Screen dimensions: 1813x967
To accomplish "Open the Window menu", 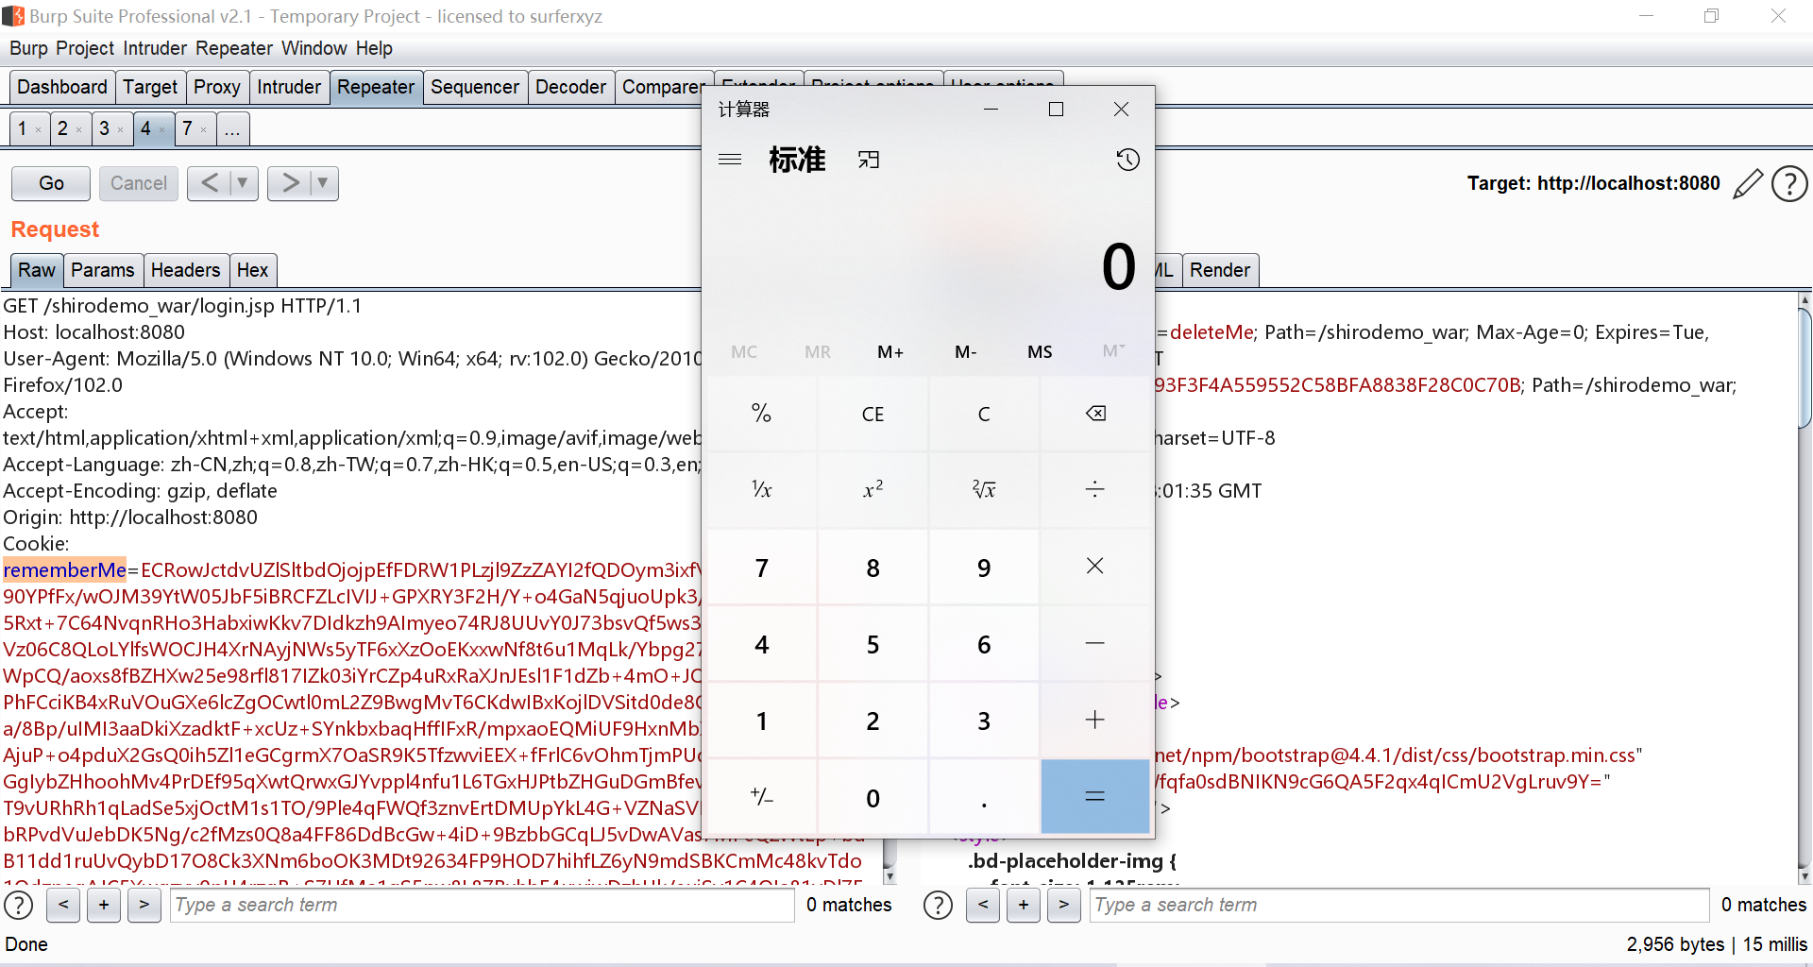I will pos(314,48).
